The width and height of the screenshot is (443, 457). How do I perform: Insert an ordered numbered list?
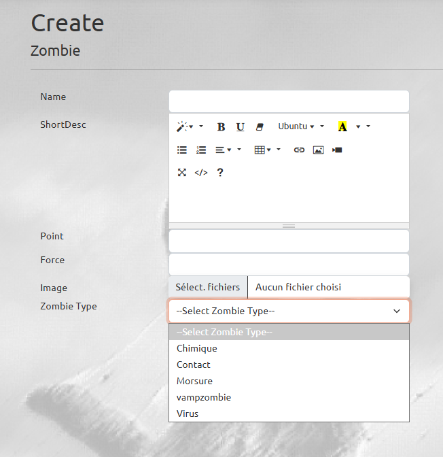point(201,150)
